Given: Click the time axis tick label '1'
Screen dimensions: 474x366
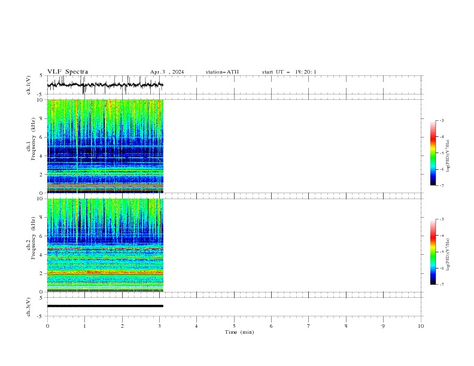Looking at the screenshot, I should coord(84,326).
